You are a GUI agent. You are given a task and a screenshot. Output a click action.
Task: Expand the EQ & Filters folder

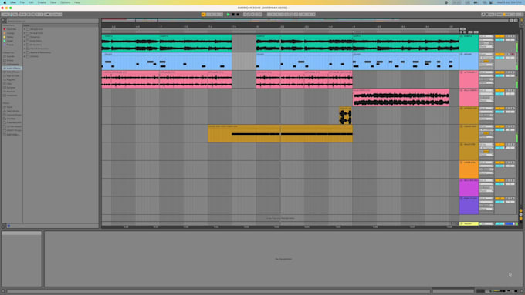[x=25, y=41]
